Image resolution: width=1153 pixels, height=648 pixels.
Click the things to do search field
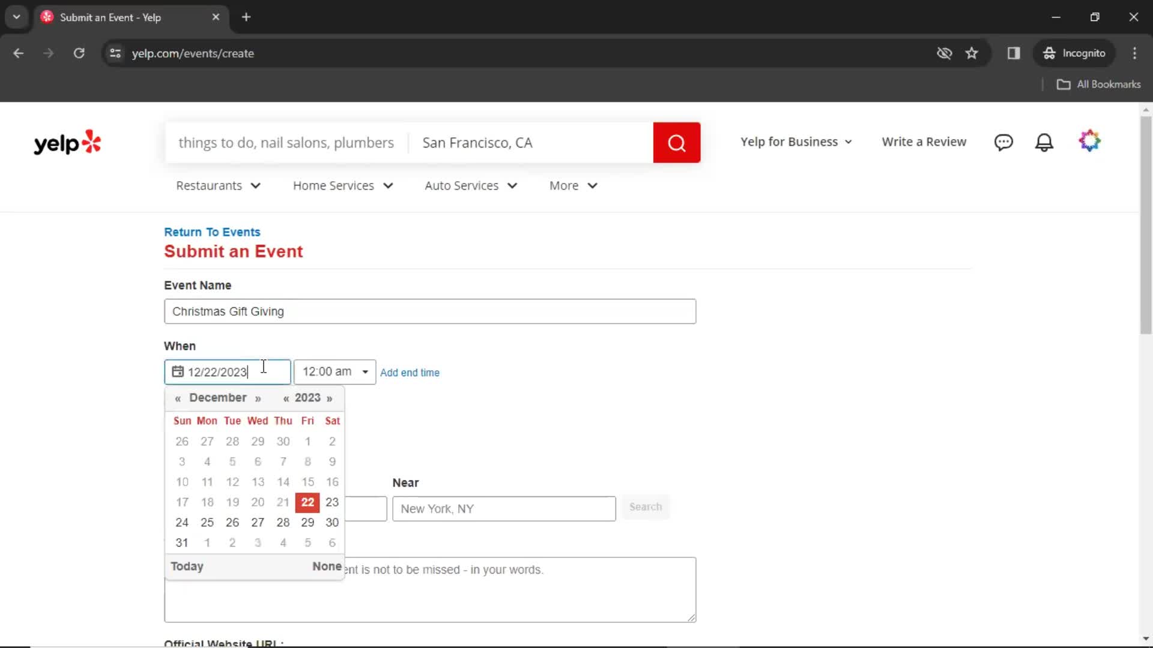[x=286, y=143]
